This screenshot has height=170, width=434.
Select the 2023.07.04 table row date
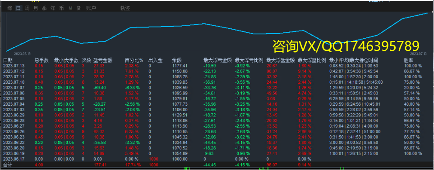point(14,104)
